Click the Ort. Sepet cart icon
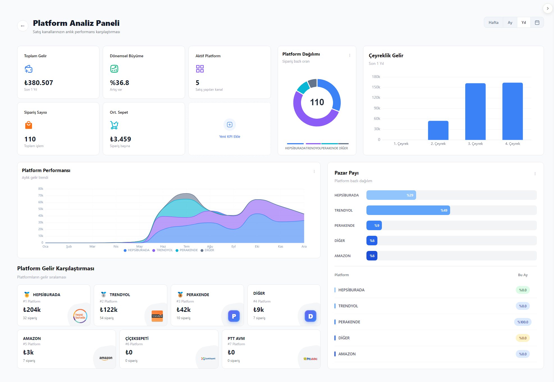Screen dimensions: 554x382 [114, 125]
